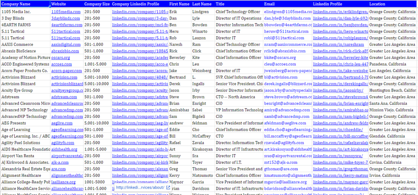This screenshot has width=418, height=195.
Task: Open the linkedin.com/company/aj-kirk link
Action: coord(140,162)
